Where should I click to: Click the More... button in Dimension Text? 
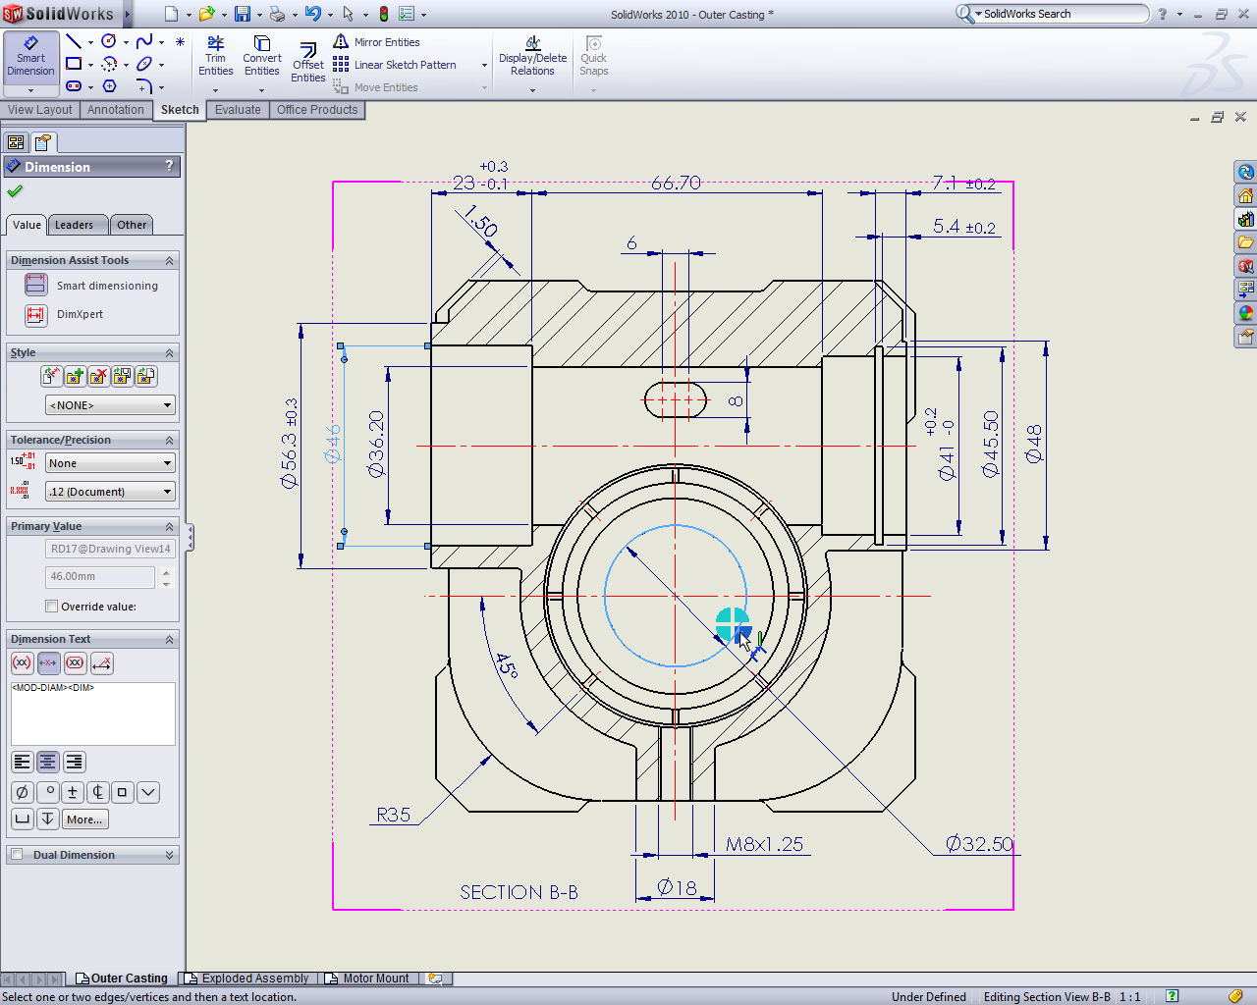click(83, 819)
